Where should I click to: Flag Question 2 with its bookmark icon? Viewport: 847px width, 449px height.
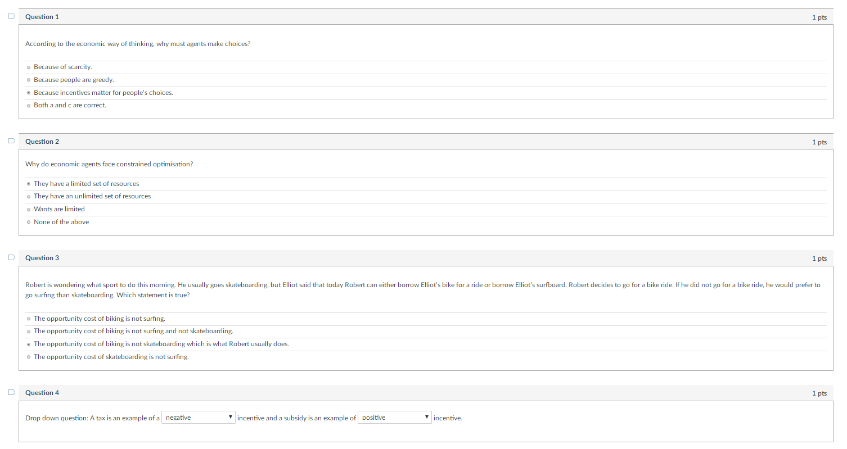click(x=11, y=142)
